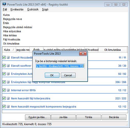Uncheck the Internal error 091b checkbox
Screen dimensions: 130x128
click(4, 90)
